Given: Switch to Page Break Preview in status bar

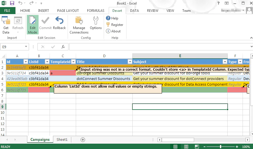Looking at the screenshot, I should click(x=197, y=146).
